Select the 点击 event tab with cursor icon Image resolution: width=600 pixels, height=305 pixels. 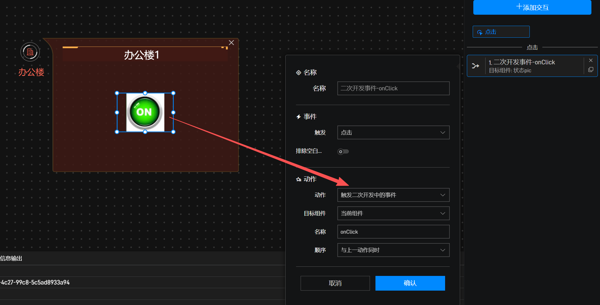(x=501, y=32)
